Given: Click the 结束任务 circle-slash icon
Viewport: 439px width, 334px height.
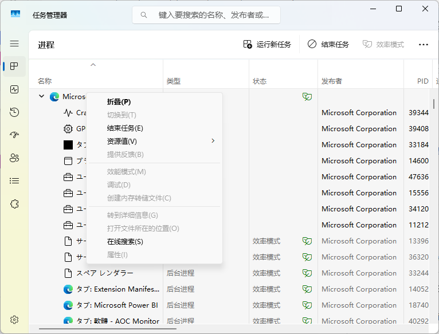Looking at the screenshot, I should [312, 44].
